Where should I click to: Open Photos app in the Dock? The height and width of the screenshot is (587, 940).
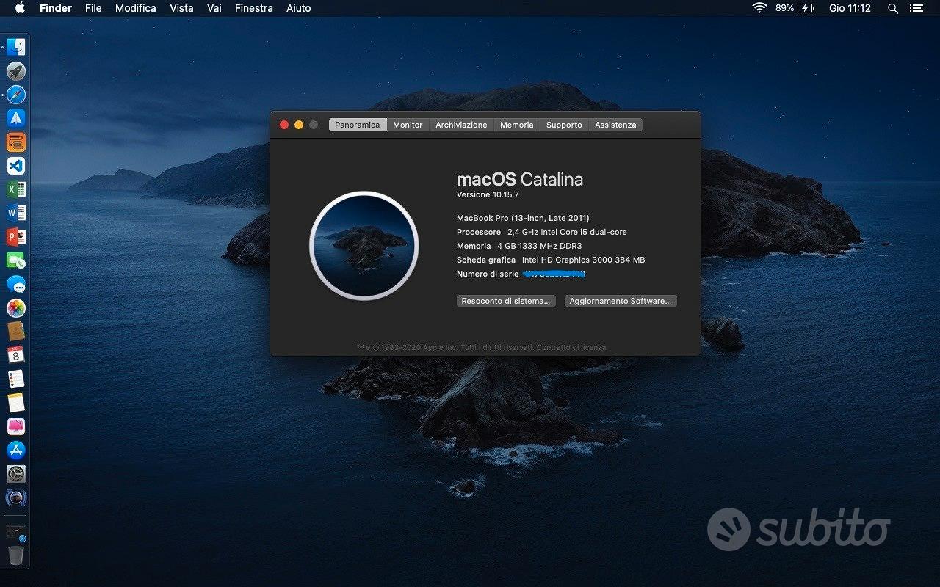coord(15,307)
